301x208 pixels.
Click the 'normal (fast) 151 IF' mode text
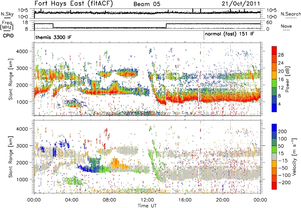point(230,34)
